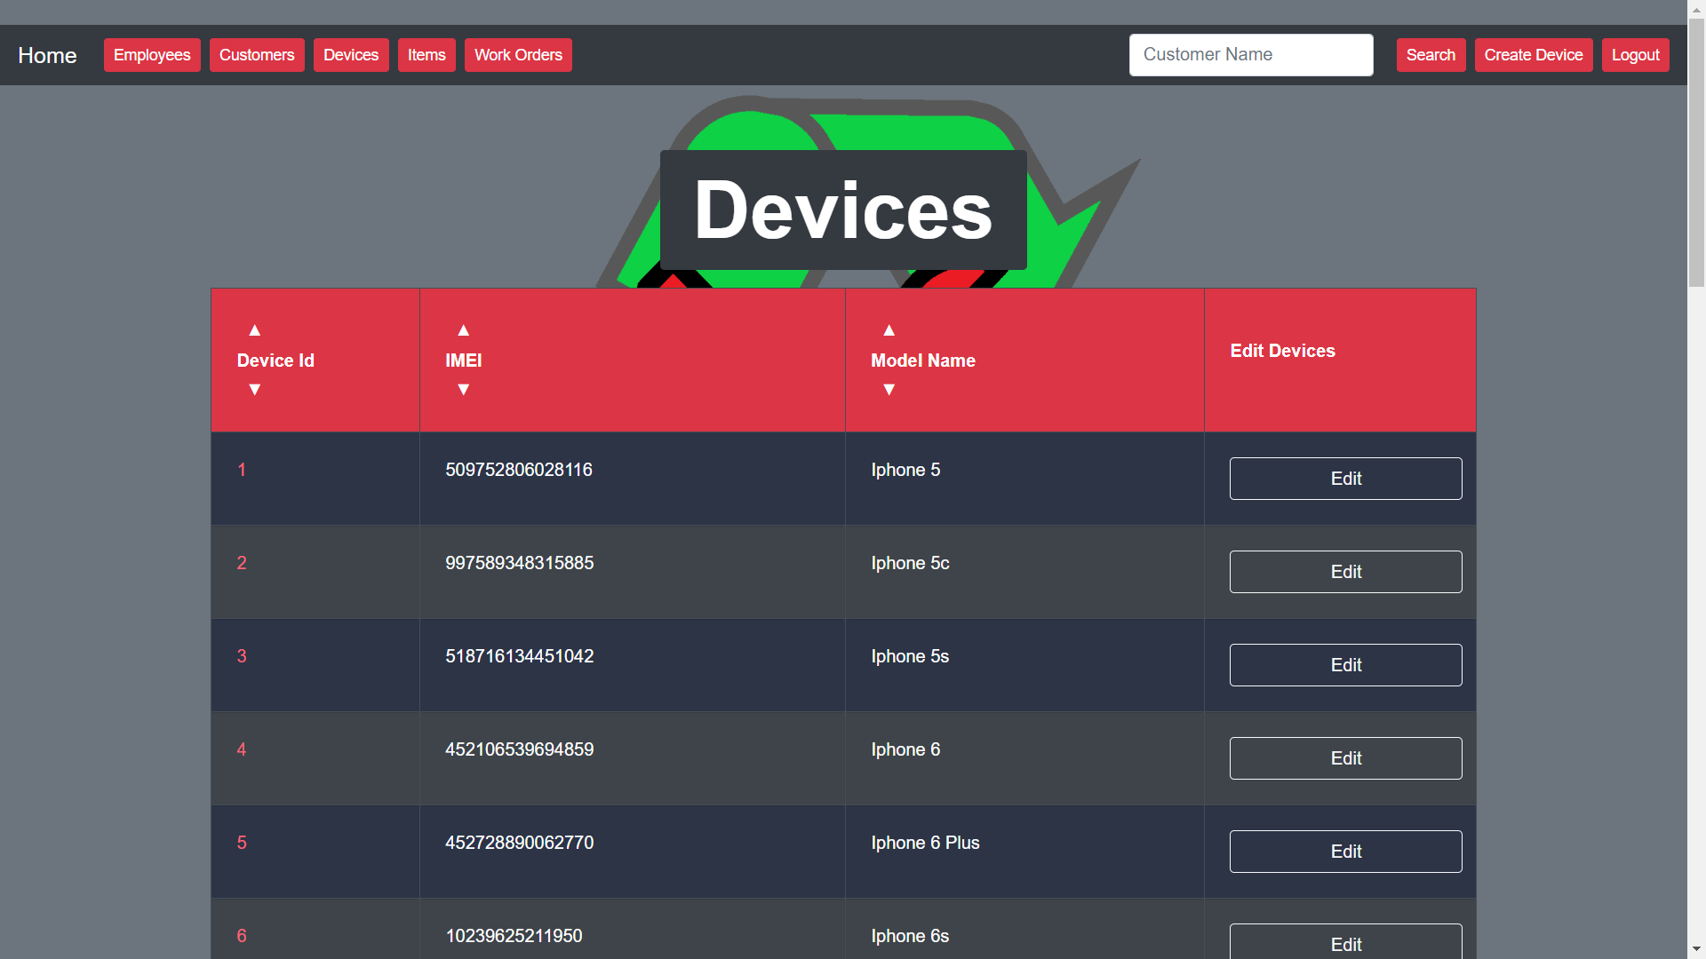
Task: Click Create Device button
Action: click(1533, 55)
